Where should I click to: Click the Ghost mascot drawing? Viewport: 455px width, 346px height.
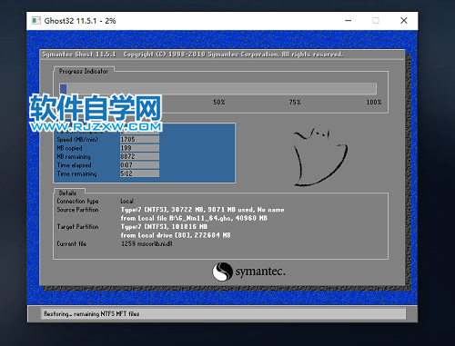click(320, 155)
